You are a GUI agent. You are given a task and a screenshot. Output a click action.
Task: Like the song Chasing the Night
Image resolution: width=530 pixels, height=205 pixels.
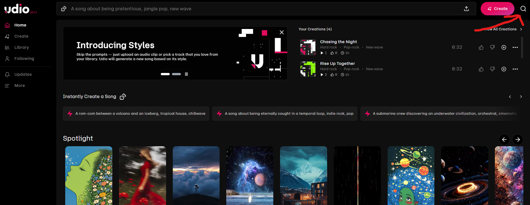481,47
